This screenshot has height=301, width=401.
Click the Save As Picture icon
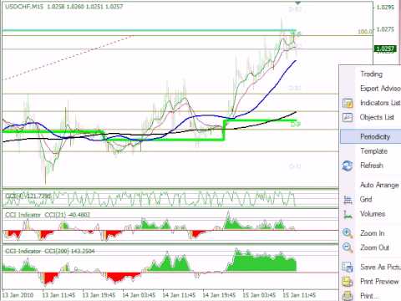tap(348, 267)
